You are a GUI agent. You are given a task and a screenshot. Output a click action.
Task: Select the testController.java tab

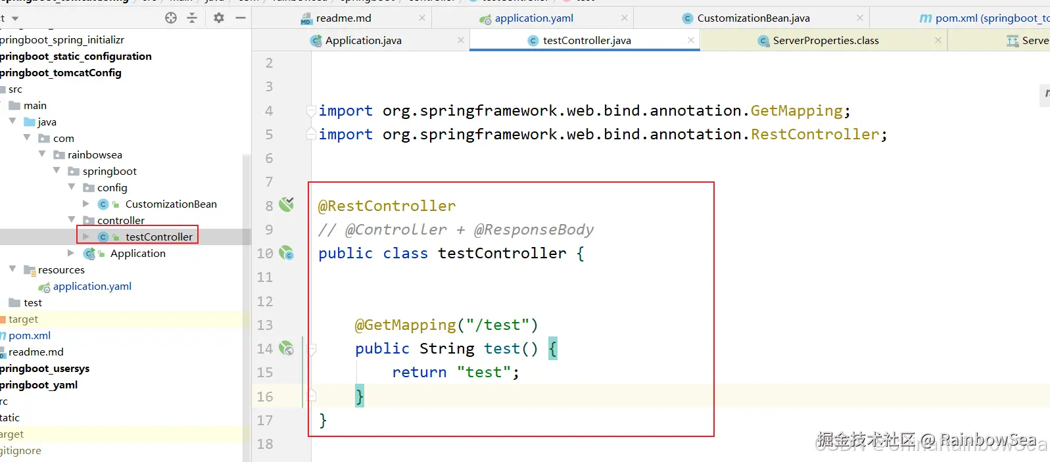[586, 41]
